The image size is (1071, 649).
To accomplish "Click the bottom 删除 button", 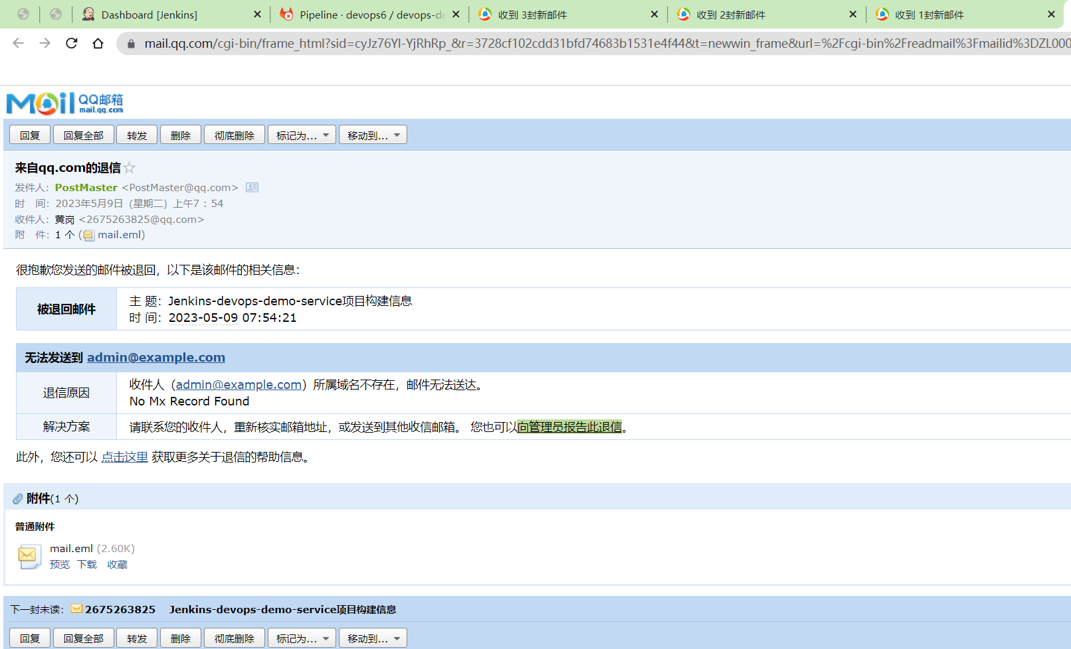I will 181,638.
